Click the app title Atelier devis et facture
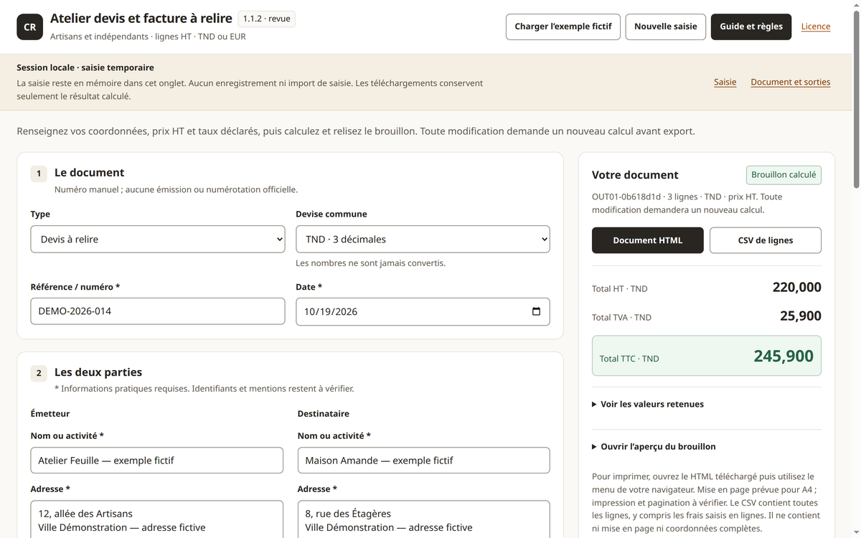861x538 pixels. (141, 18)
